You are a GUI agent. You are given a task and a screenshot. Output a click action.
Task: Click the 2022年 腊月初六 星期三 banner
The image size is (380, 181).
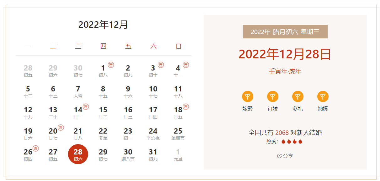click(285, 32)
